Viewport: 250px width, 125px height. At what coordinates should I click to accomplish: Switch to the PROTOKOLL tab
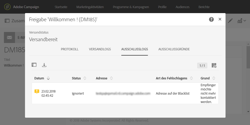(70, 49)
